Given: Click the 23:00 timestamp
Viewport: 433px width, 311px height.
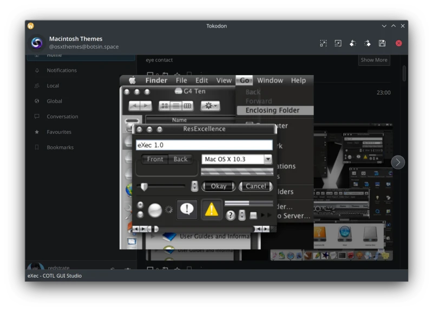Looking at the screenshot, I should click(384, 92).
